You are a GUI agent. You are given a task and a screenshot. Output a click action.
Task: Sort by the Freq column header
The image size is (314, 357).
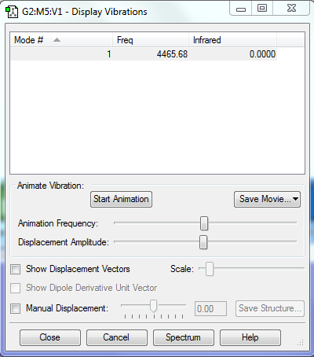(151, 40)
